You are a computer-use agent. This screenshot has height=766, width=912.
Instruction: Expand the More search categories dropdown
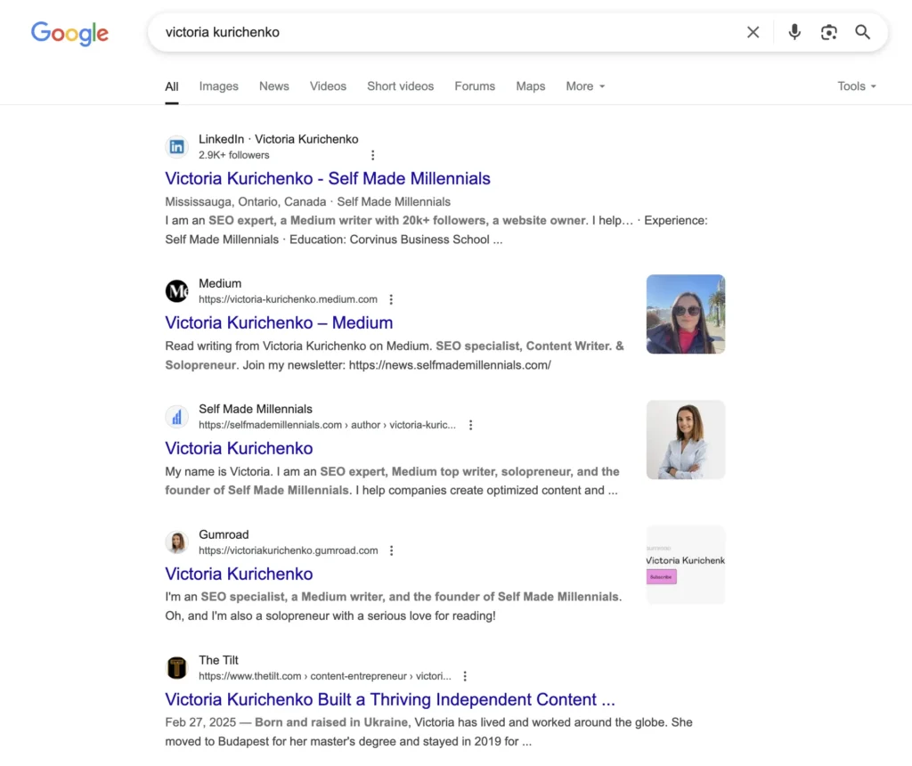pos(584,86)
